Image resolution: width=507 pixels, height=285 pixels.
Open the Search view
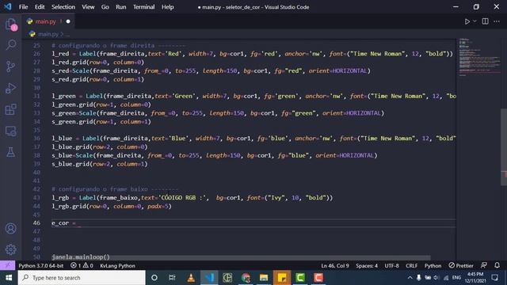[x=10, y=44]
